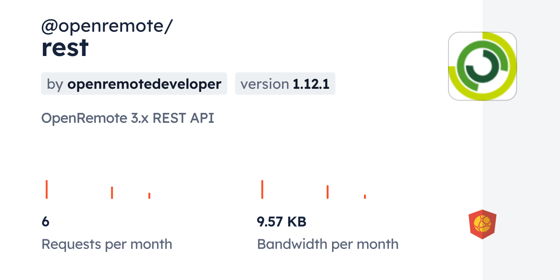Select the tallest bar in requests chart
Viewport: 560px width, 280px height.
tap(46, 189)
